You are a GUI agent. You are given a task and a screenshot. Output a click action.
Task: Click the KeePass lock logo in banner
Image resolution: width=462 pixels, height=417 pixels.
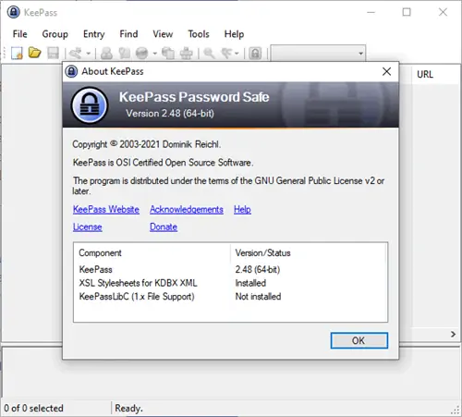[90, 105]
